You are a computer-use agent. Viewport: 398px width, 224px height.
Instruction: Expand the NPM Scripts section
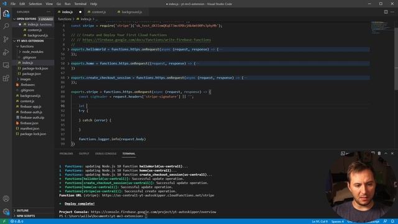[x=25, y=216]
